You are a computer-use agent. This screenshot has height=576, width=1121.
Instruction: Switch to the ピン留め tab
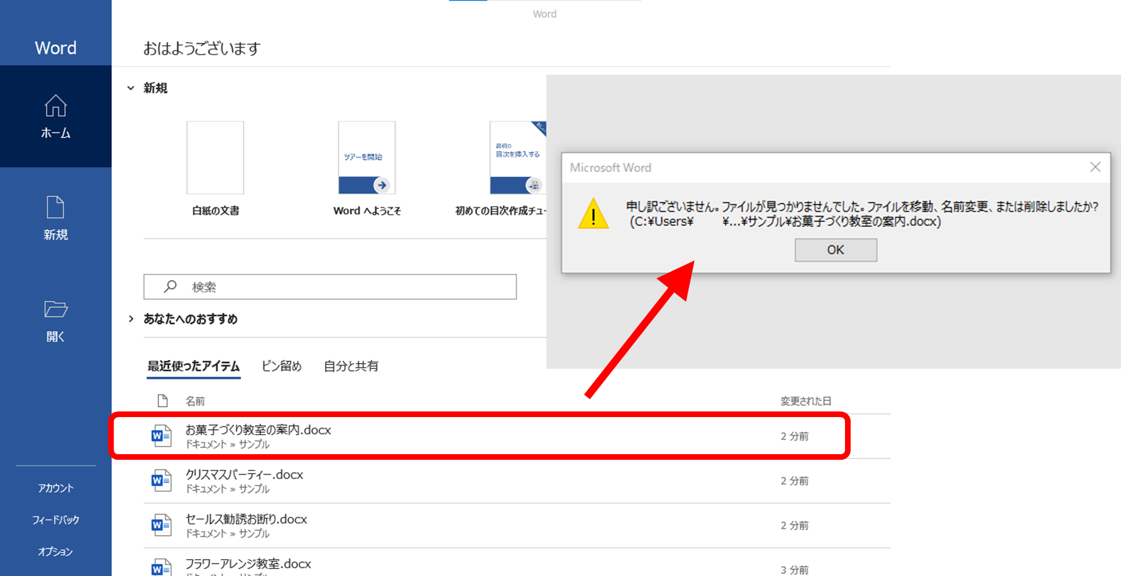coord(282,366)
